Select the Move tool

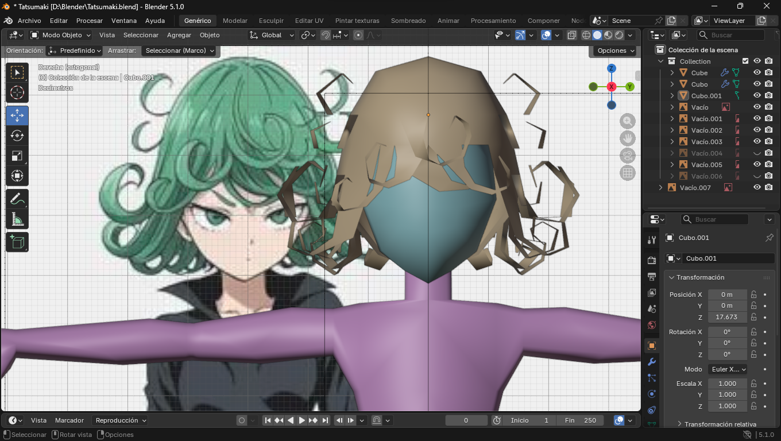click(17, 115)
